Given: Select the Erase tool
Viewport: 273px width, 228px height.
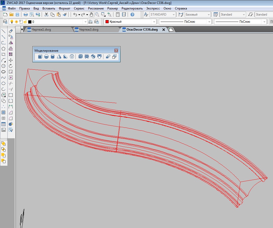Looking at the screenshot, I should (11, 31).
